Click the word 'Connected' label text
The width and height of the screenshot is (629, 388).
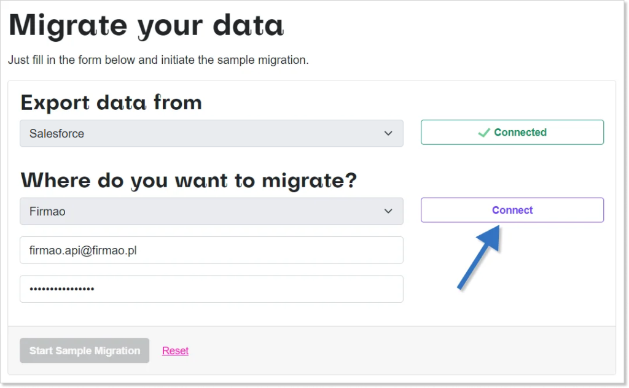pos(520,132)
